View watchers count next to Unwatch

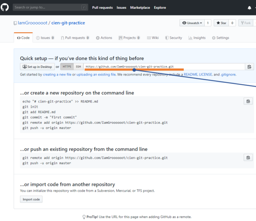click(208, 23)
